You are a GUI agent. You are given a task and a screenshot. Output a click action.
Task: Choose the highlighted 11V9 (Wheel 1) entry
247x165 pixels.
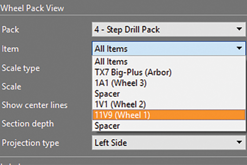[122, 115]
